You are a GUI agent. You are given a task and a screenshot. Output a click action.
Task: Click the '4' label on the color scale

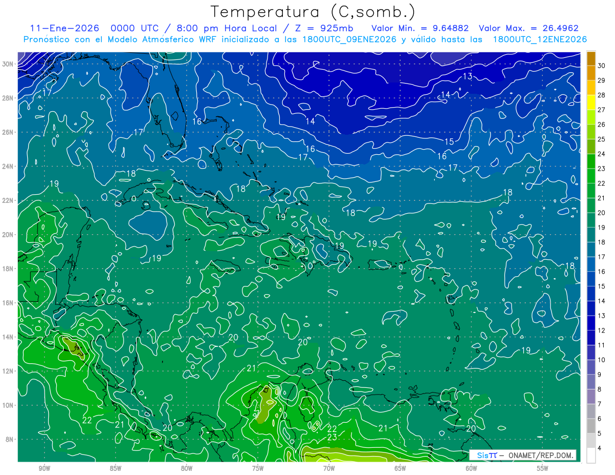[600, 448]
